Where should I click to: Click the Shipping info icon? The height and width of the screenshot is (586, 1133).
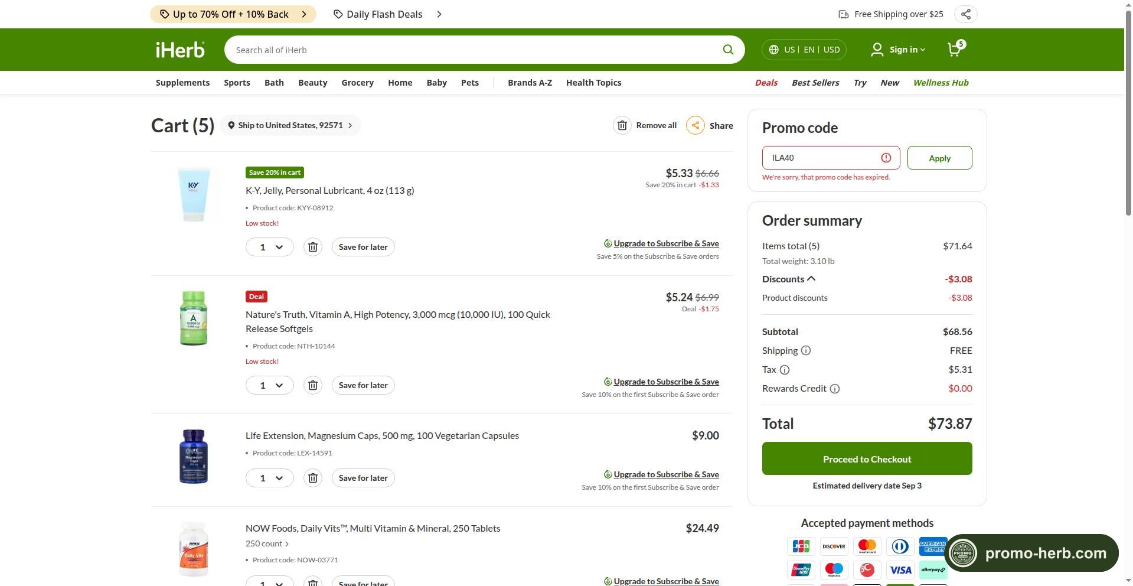click(805, 350)
